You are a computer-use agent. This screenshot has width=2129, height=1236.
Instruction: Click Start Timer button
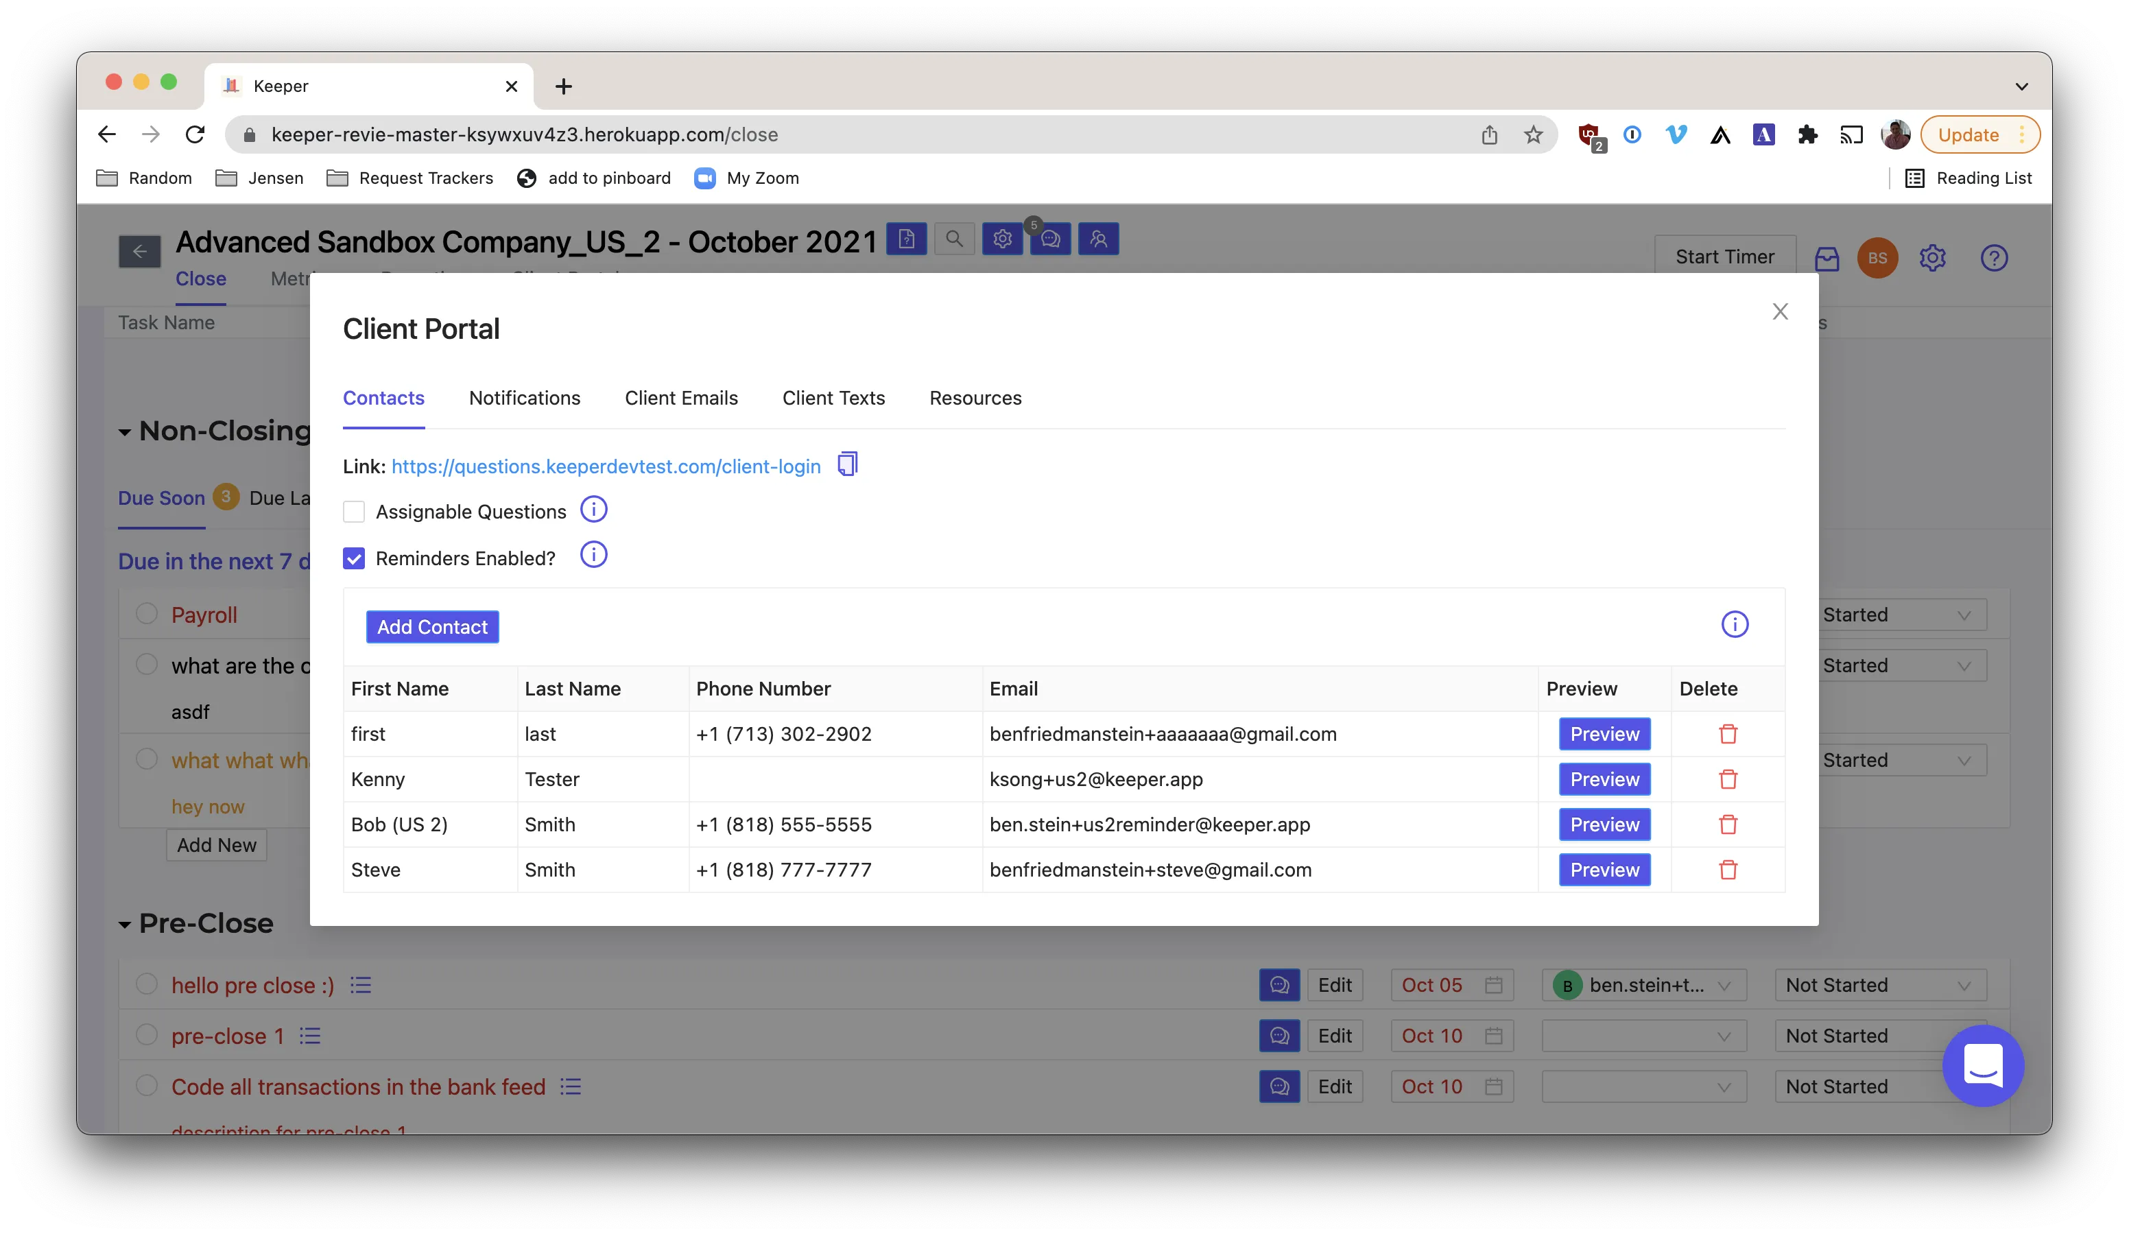(1724, 257)
